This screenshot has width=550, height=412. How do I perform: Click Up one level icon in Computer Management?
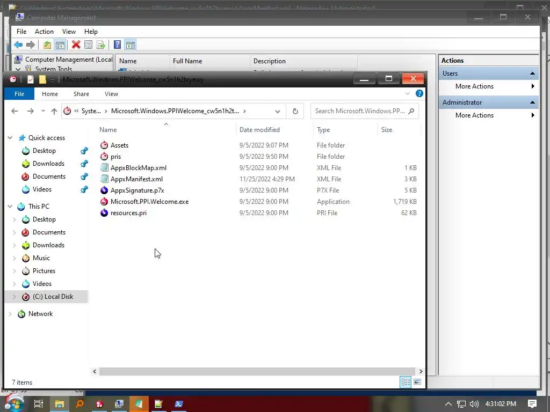click(47, 45)
